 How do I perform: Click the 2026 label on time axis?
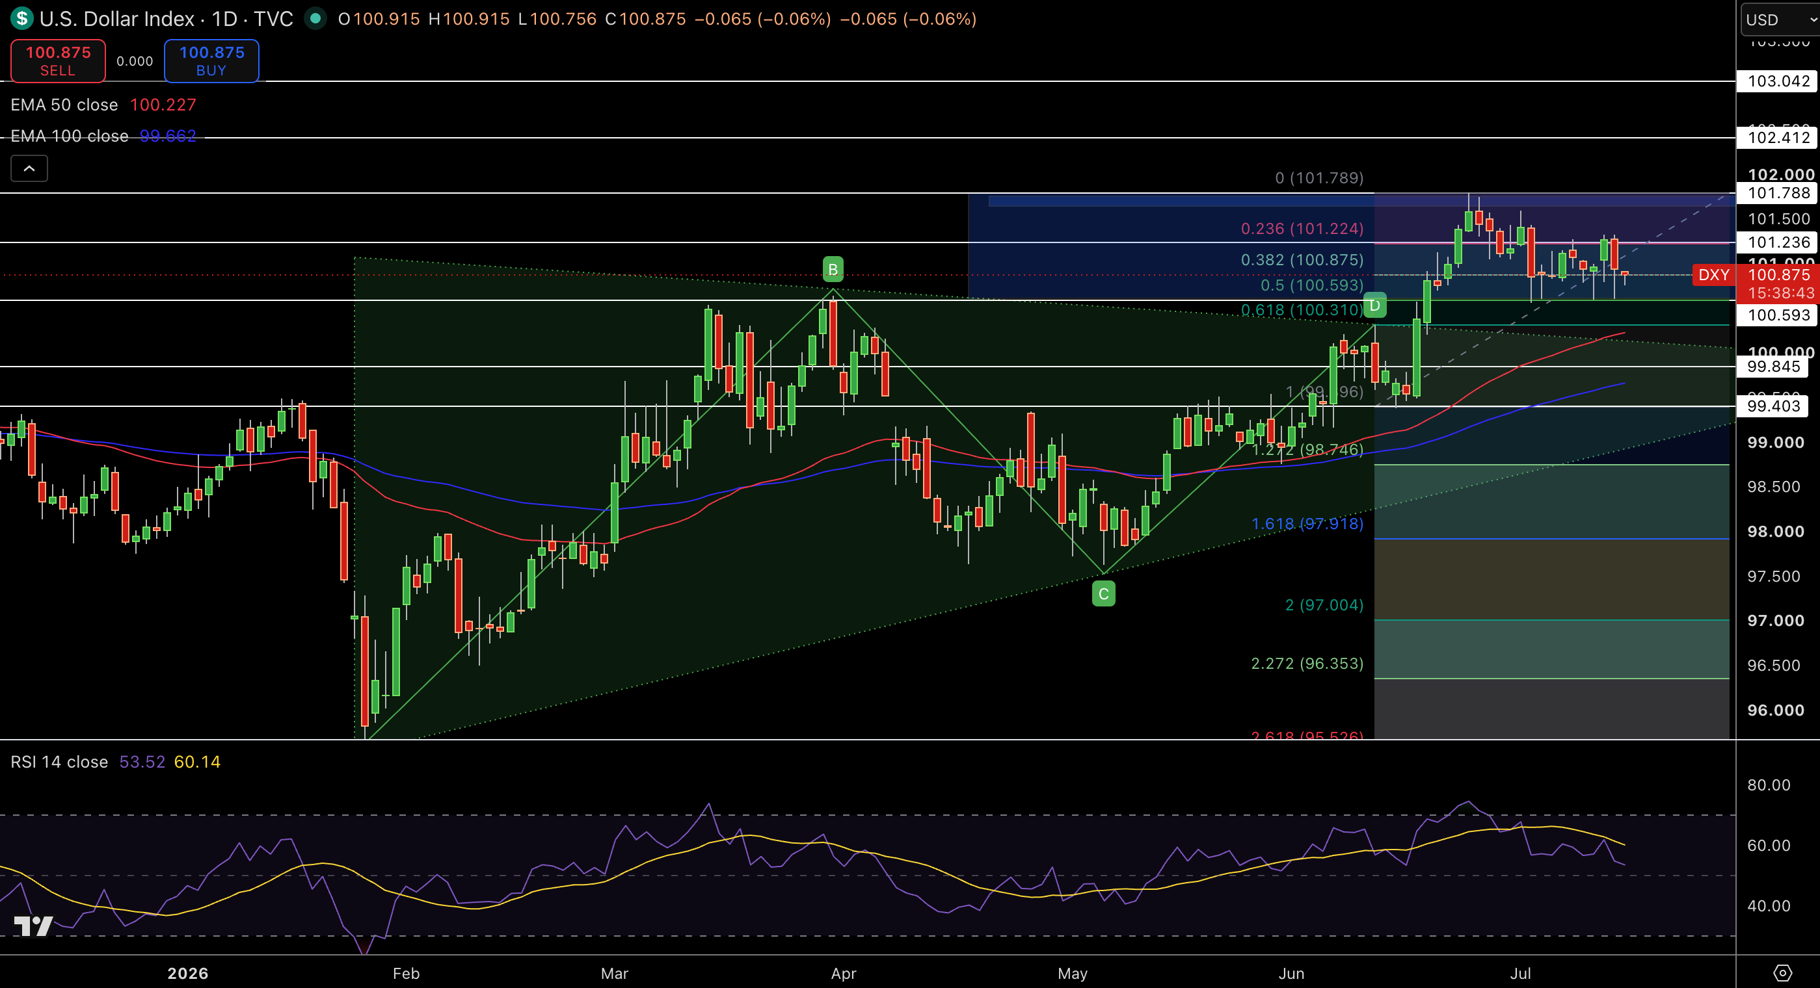click(188, 974)
